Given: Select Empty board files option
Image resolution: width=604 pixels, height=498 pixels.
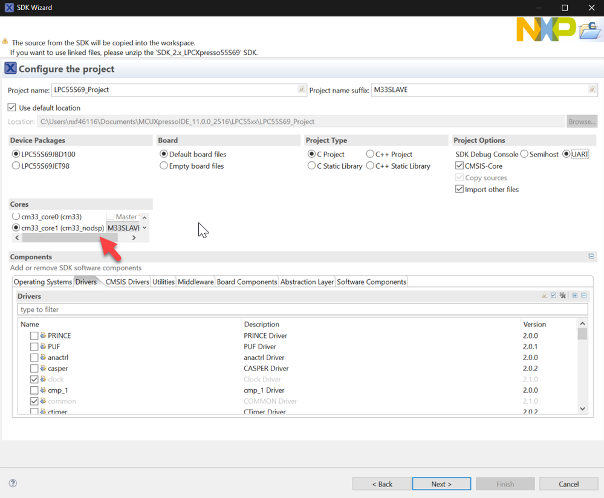Looking at the screenshot, I should click(x=164, y=166).
